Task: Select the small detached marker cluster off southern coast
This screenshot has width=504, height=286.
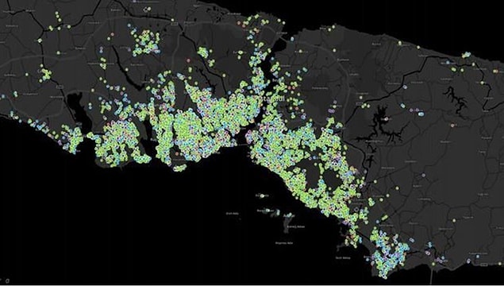Action: pyautogui.click(x=179, y=168)
